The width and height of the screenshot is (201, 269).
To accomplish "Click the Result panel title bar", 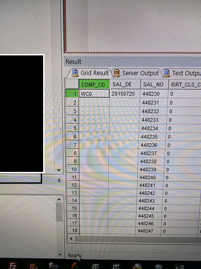I will [132, 61].
